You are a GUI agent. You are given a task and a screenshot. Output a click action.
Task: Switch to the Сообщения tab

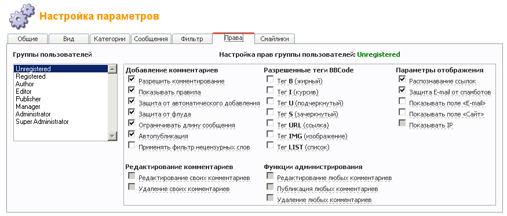(x=151, y=39)
